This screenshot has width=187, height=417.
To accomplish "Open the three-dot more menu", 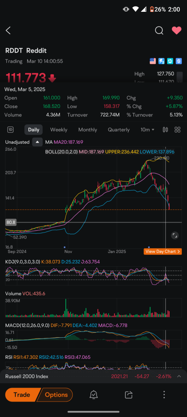I will click(x=164, y=395).
